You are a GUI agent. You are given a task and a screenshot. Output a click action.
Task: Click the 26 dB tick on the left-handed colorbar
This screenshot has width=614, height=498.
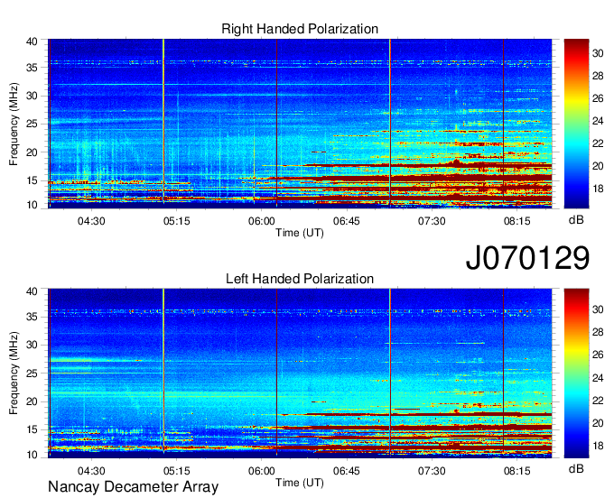[x=598, y=355]
